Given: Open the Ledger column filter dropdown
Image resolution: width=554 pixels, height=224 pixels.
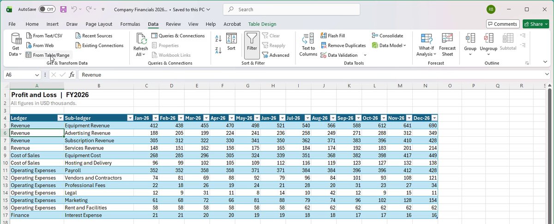Looking at the screenshot, I should (60, 118).
